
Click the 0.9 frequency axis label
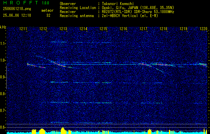pos(2,77)
